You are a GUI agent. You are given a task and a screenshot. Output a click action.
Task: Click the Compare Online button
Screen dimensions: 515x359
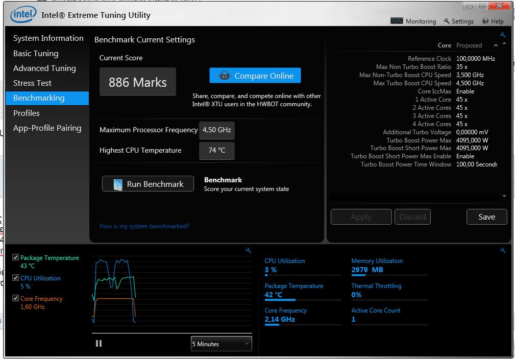[x=255, y=76]
